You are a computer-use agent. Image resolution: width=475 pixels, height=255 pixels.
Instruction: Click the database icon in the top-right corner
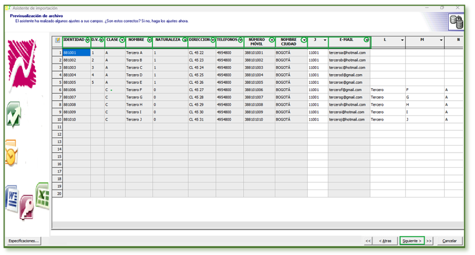[x=456, y=22]
